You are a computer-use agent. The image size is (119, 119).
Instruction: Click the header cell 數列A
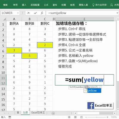[x=14, y=24]
